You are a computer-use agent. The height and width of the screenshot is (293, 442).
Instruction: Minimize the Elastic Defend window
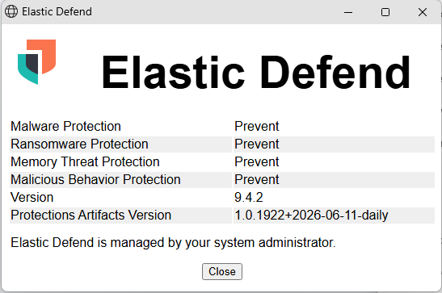[348, 12]
